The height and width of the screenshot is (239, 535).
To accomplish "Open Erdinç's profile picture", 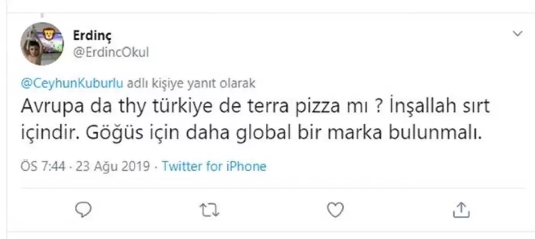I will click(x=42, y=44).
